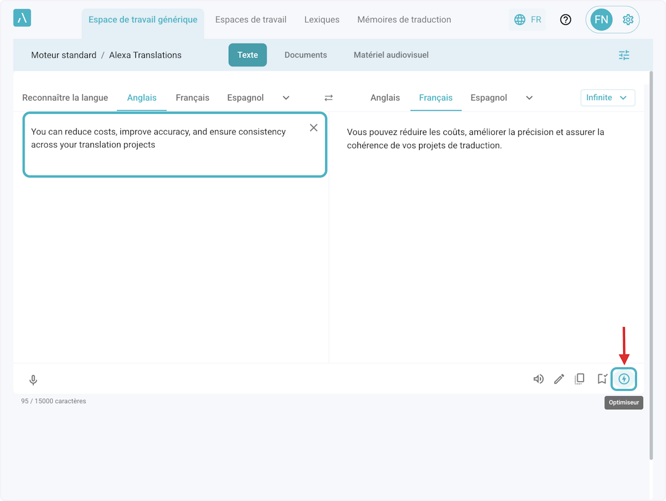Image resolution: width=666 pixels, height=501 pixels.
Task: Select Espagnol as the target language
Action: [488, 98]
